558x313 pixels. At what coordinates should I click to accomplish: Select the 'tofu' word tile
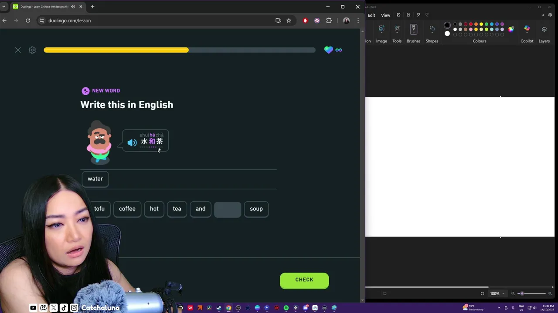(99, 209)
